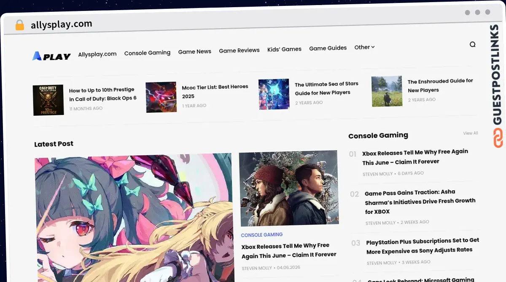Open Xbox Releases Tell Me Why post title

pos(289,250)
